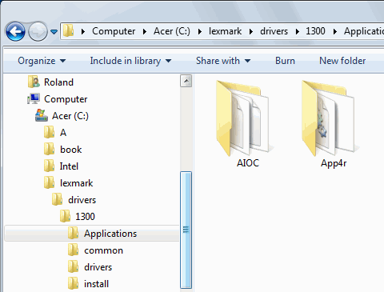The width and height of the screenshot is (384, 292).
Task: Select the AIOC folder icon
Action: click(x=244, y=118)
